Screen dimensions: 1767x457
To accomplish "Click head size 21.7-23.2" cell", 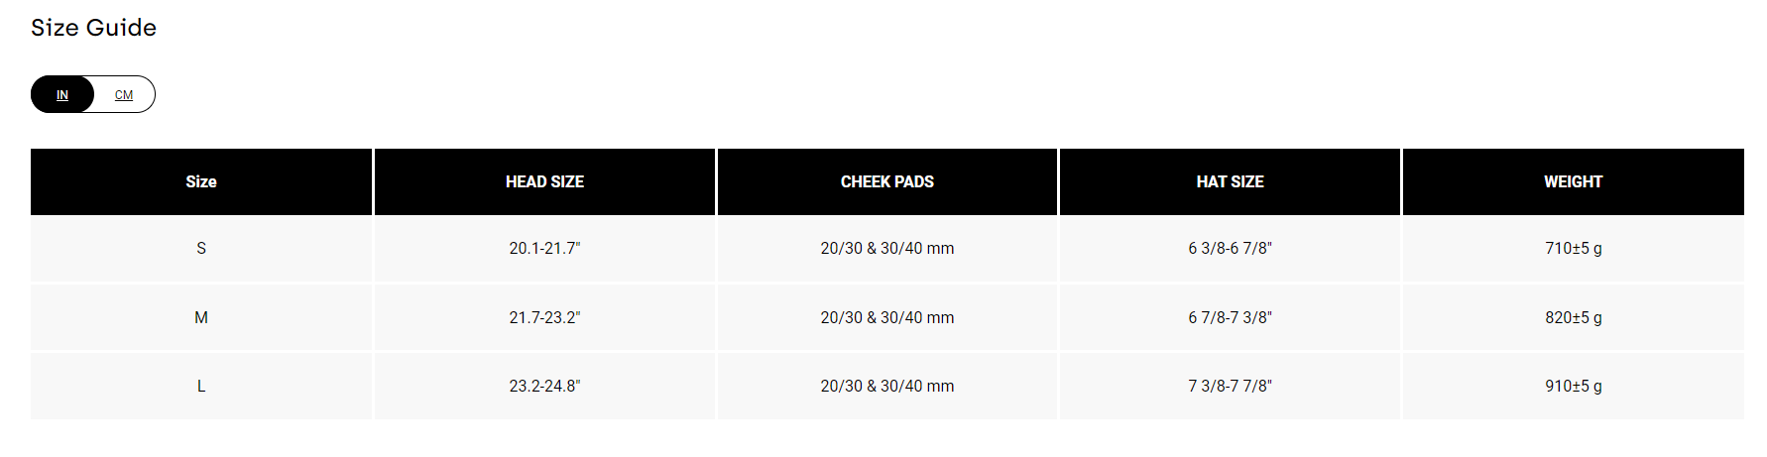I will pyautogui.click(x=544, y=317).
